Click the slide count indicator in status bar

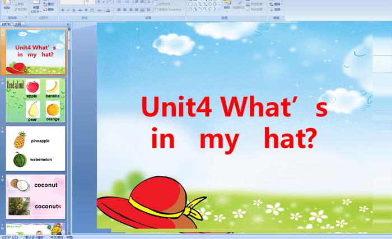tap(10, 237)
